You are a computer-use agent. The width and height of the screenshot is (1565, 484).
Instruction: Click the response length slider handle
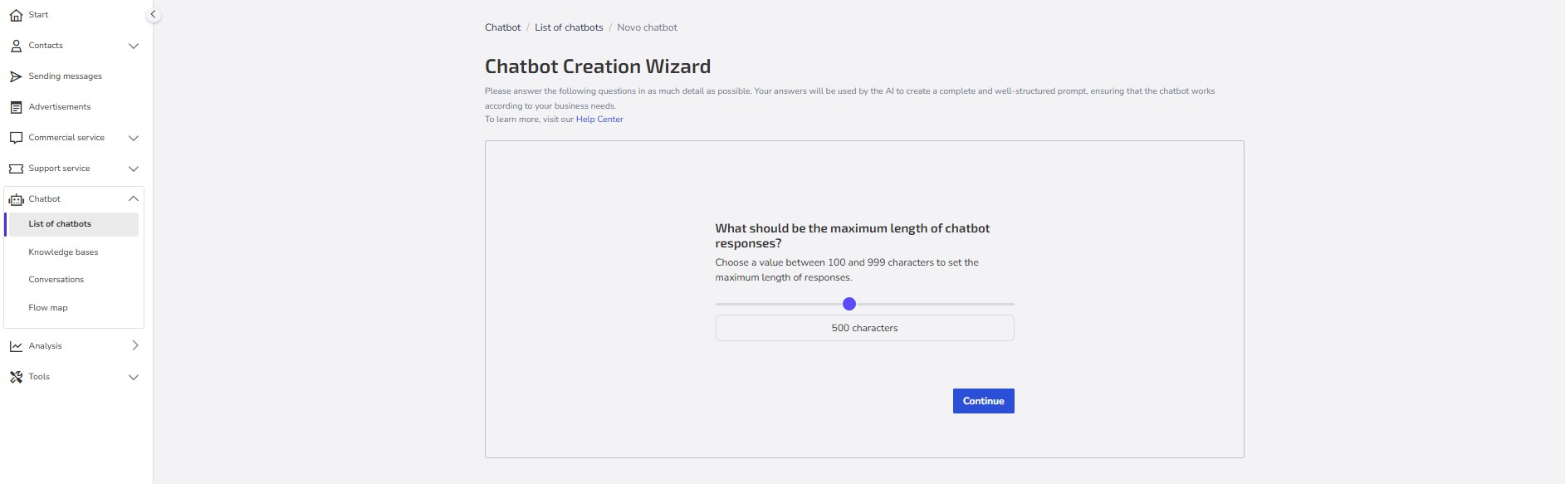849,304
